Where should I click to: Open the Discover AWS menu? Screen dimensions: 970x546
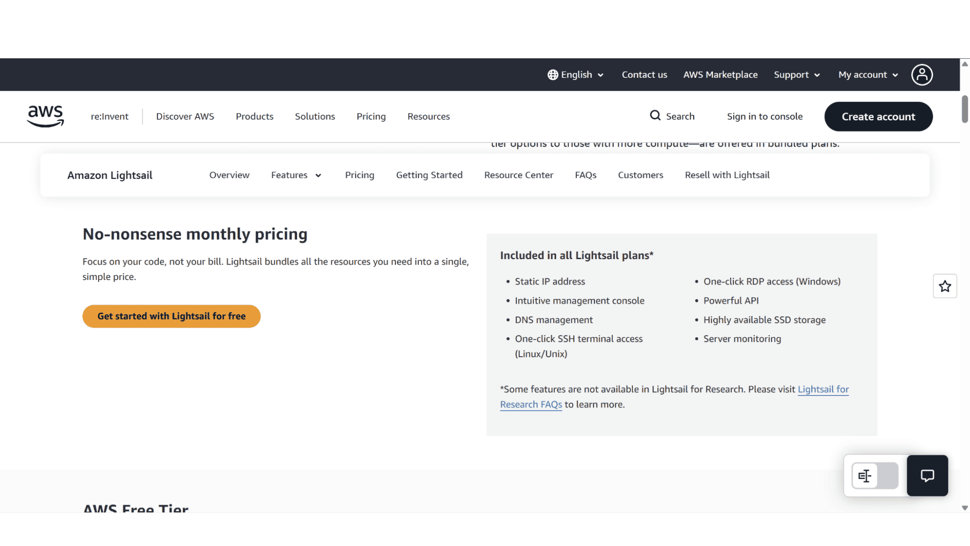(185, 116)
